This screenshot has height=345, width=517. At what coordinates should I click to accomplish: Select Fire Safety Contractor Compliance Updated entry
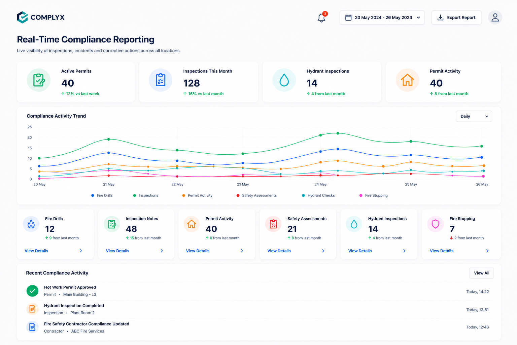click(x=258, y=327)
